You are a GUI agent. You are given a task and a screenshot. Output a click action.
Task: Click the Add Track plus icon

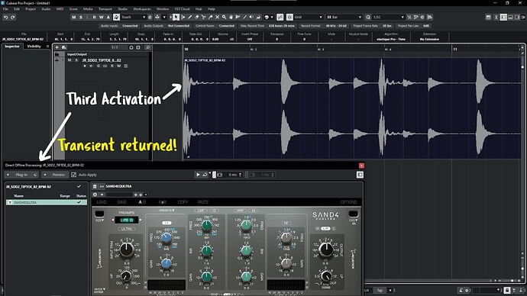[57, 47]
